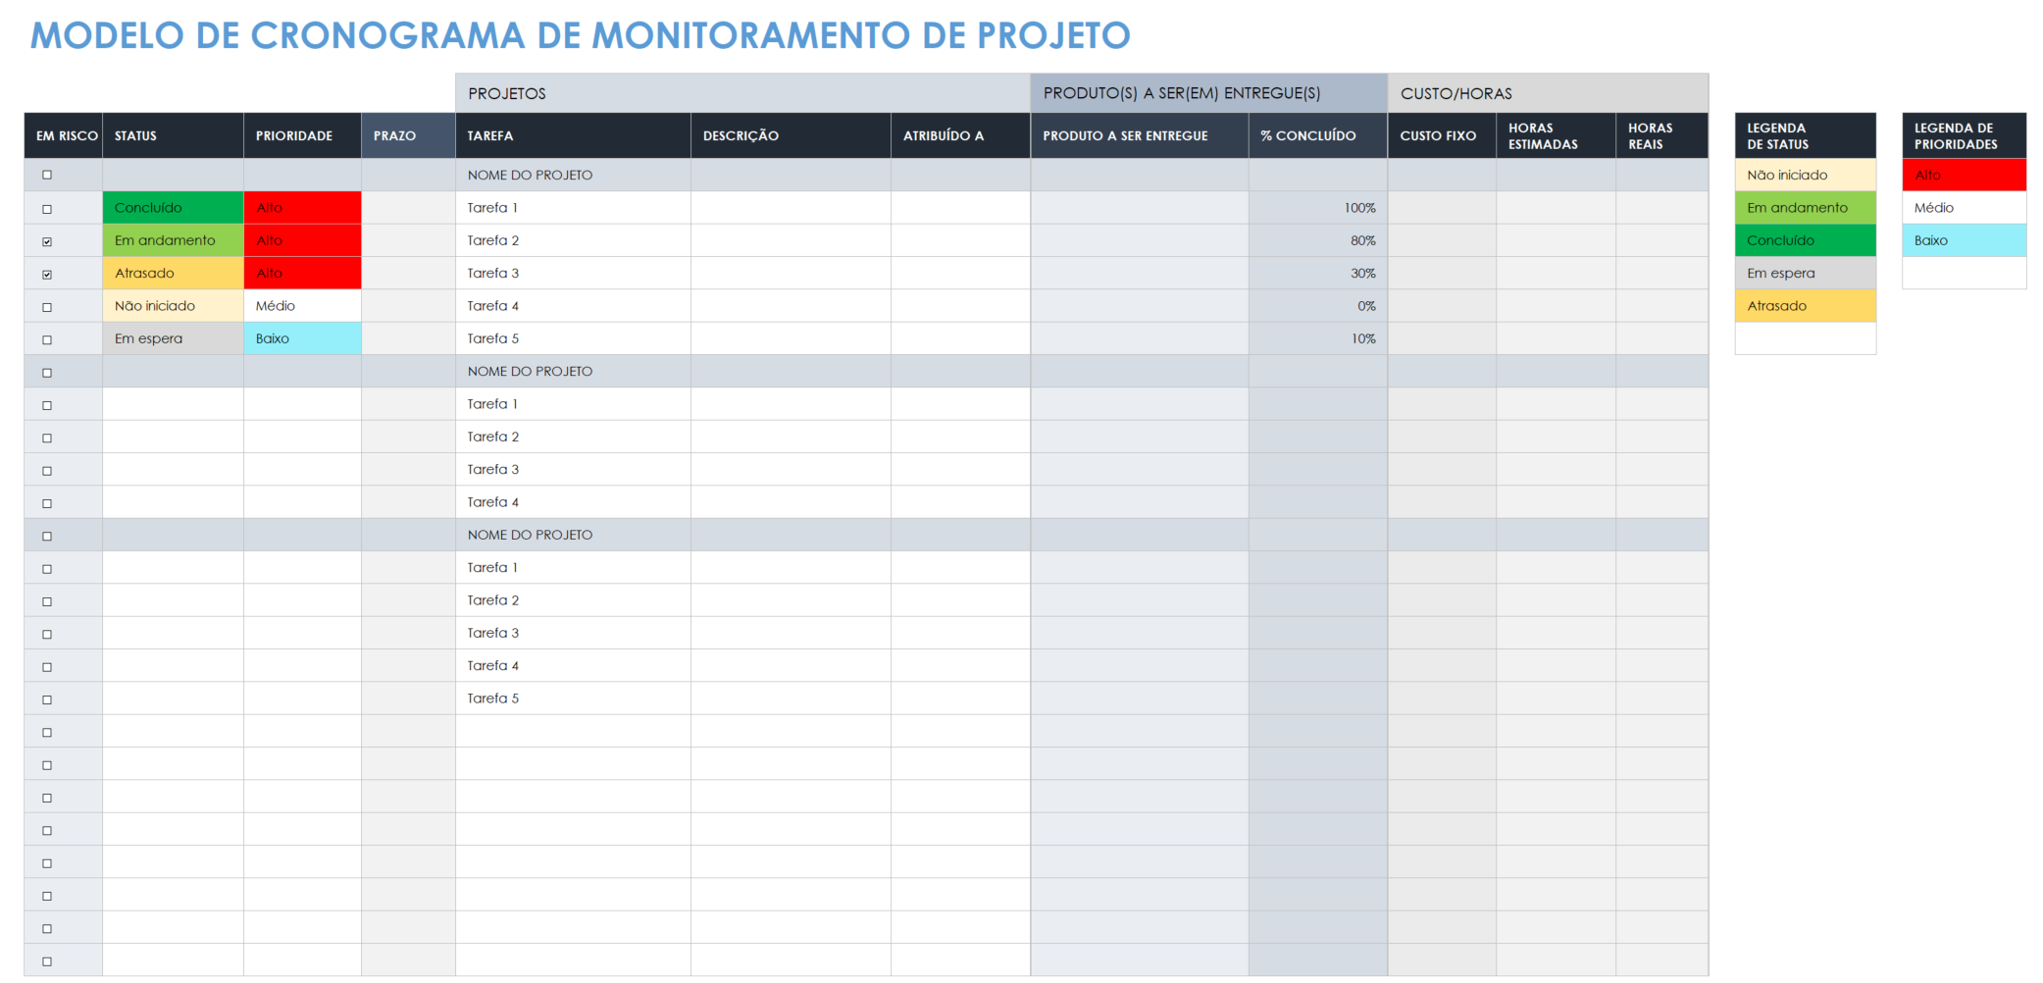Select Em andamento in the status legend

pyautogui.click(x=1805, y=208)
